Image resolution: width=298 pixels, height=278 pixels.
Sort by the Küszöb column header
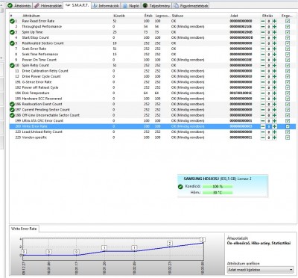click(x=119, y=16)
